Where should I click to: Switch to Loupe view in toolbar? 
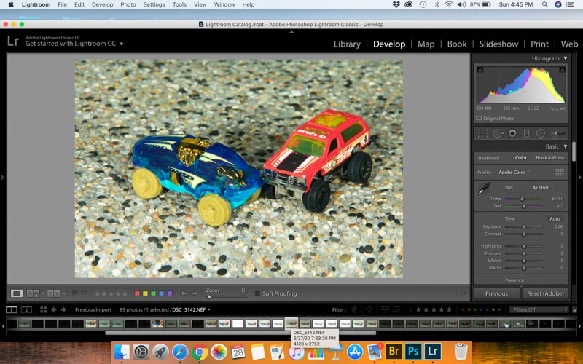pyautogui.click(x=16, y=293)
